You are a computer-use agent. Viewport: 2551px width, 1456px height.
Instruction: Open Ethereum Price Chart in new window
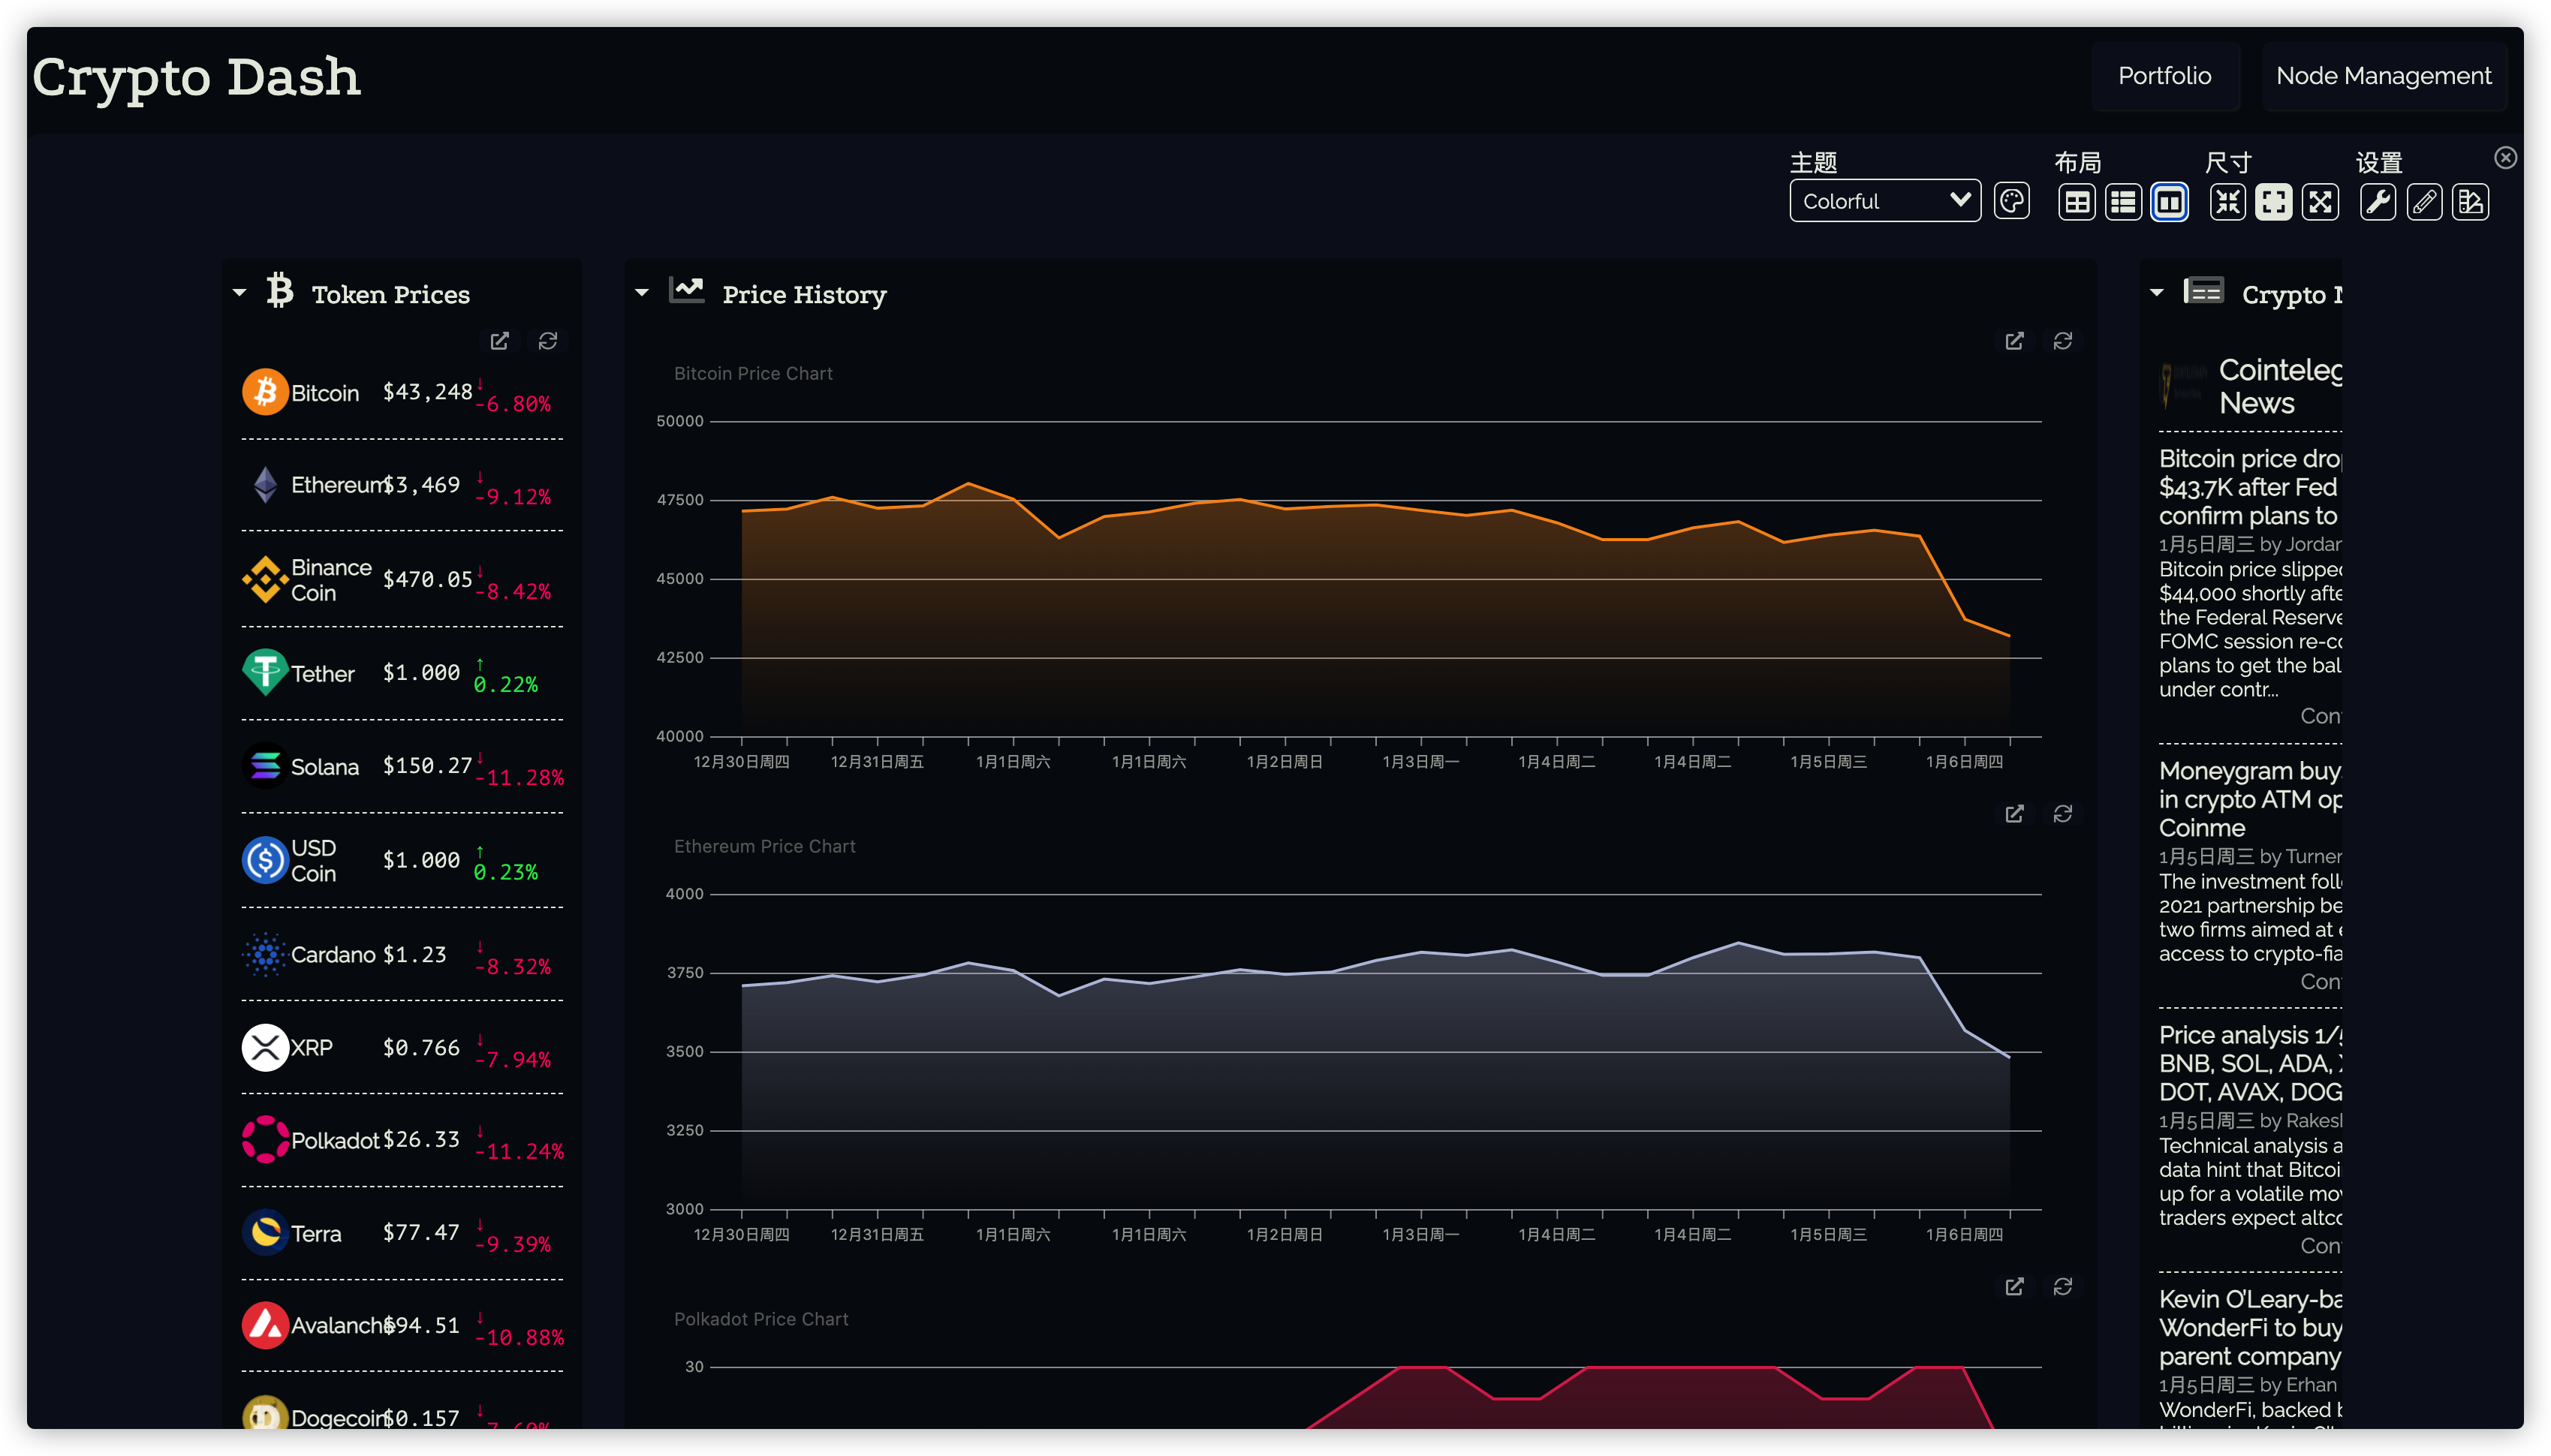2014,814
